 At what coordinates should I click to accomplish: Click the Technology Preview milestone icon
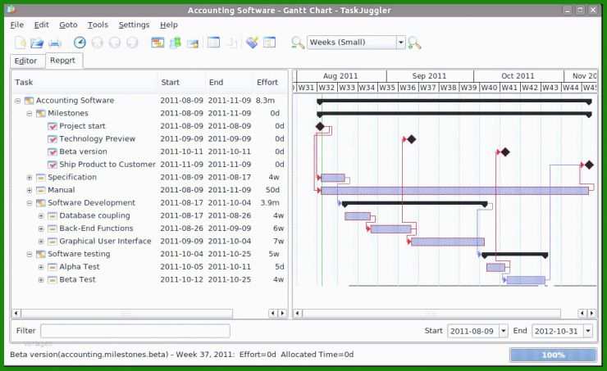click(52, 139)
